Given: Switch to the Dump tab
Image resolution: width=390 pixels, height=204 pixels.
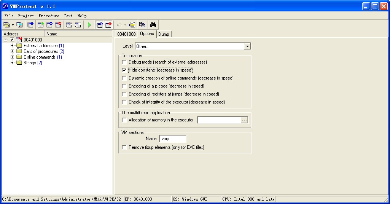Looking at the screenshot, I should coord(164,34).
